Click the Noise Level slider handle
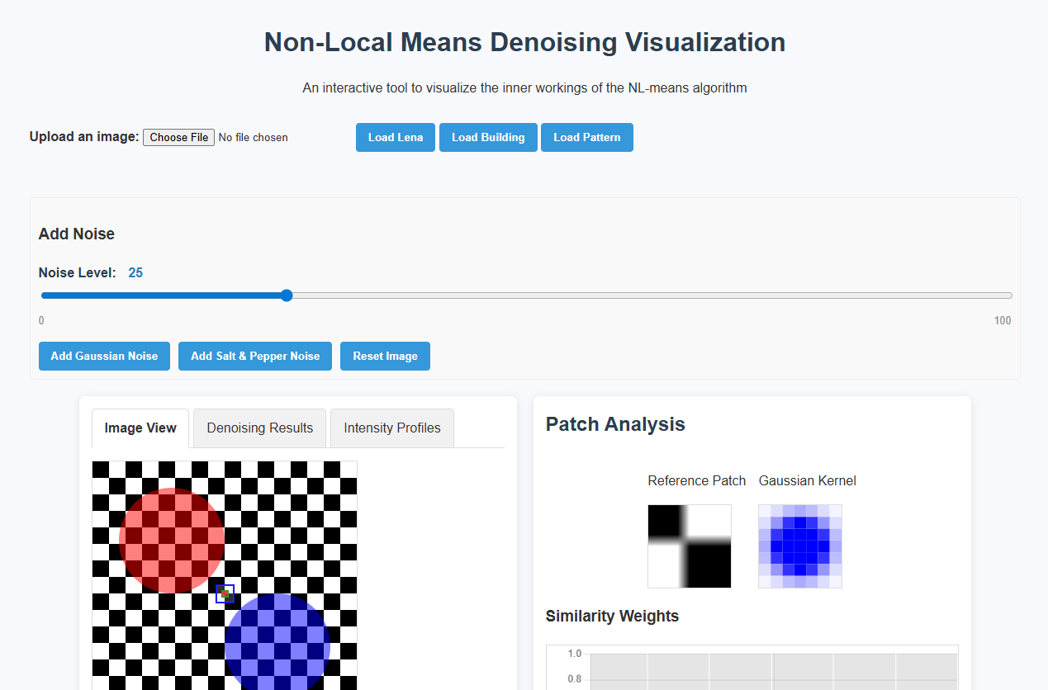Image resolution: width=1048 pixels, height=690 pixels. 287,295
